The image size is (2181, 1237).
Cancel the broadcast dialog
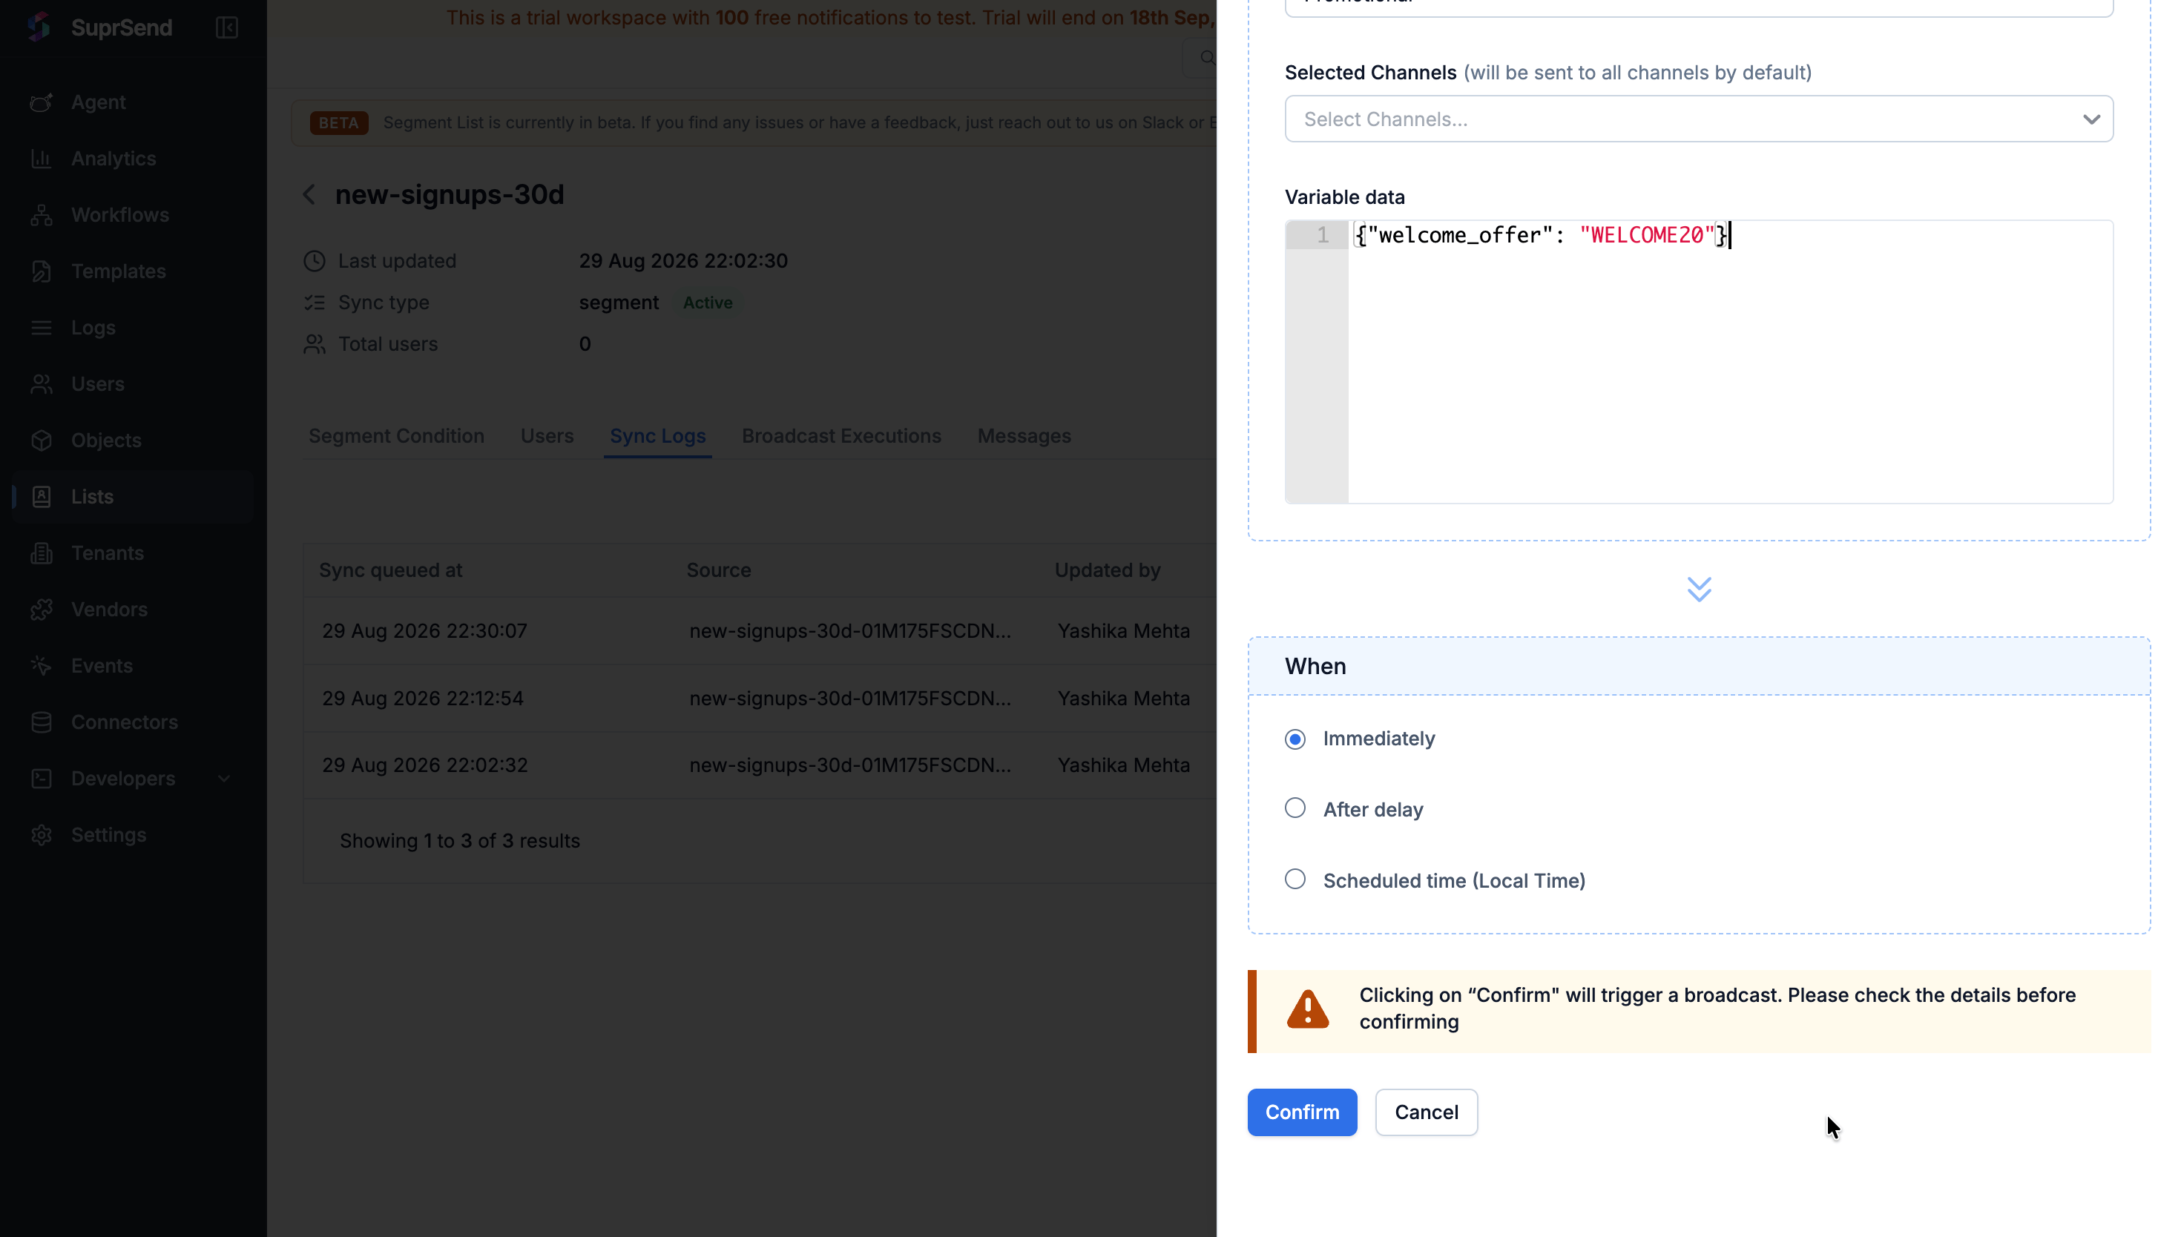[x=1427, y=1112]
